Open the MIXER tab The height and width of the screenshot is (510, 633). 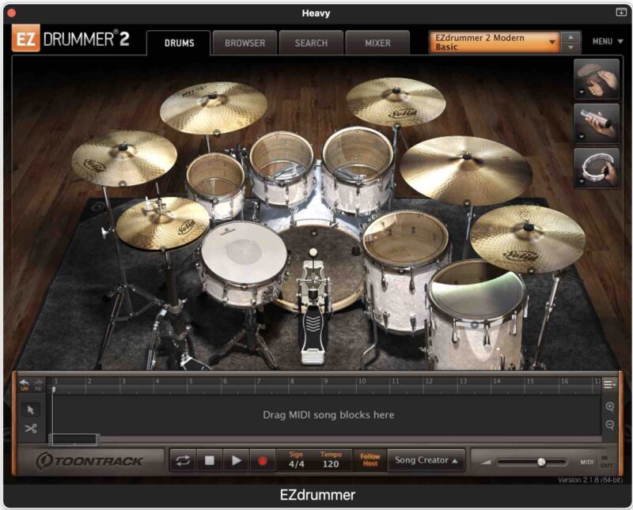(x=377, y=43)
